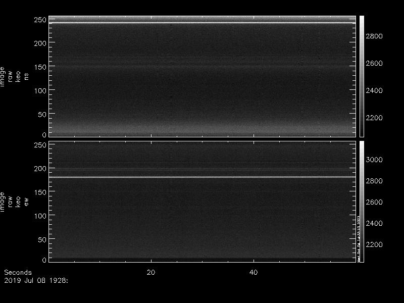The height and width of the screenshot is (303, 404).
Task: Click the 2200 label on the top colorbar
Action: [x=377, y=118]
